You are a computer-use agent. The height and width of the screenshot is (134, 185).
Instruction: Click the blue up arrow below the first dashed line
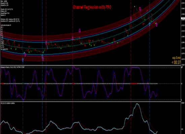coord(23,60)
